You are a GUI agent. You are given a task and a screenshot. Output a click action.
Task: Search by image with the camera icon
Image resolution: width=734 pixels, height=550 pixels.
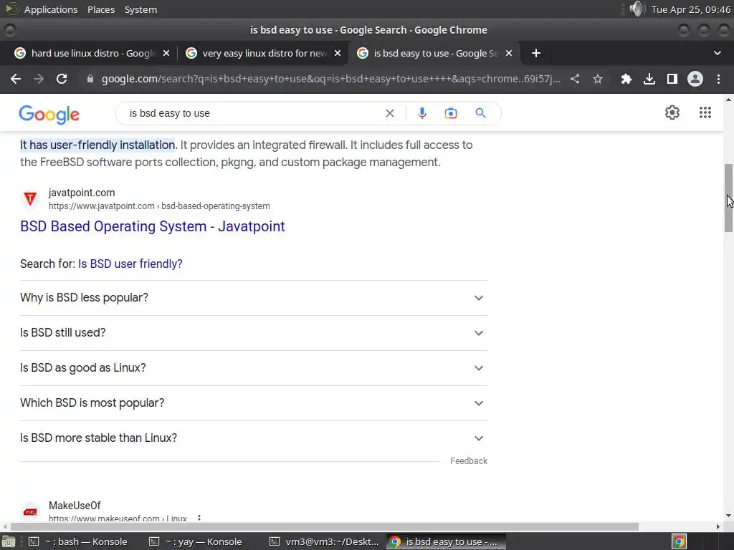point(451,113)
